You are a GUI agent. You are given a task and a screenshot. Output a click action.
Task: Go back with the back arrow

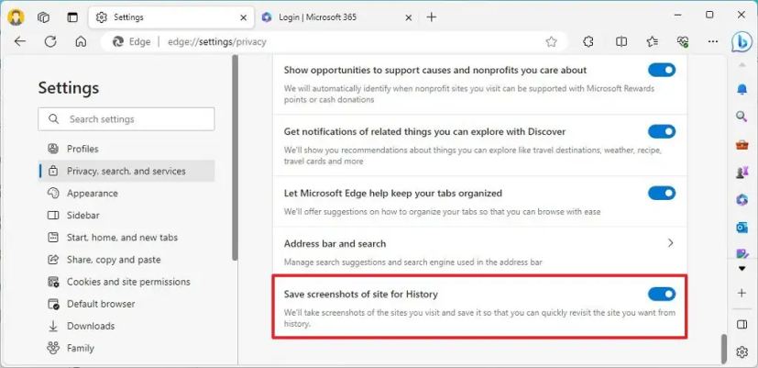[x=20, y=41]
